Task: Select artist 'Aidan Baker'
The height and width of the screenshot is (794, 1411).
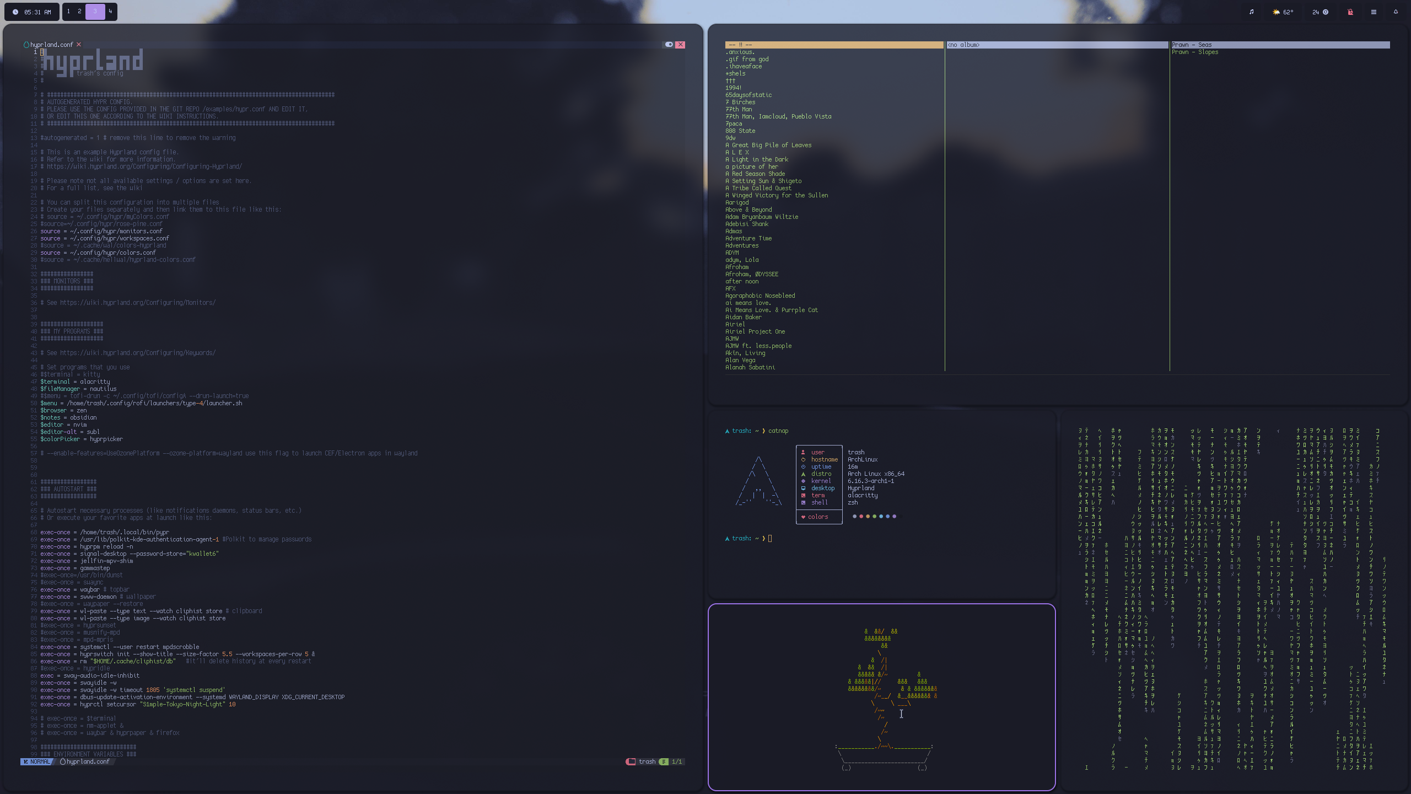Action: 743,317
